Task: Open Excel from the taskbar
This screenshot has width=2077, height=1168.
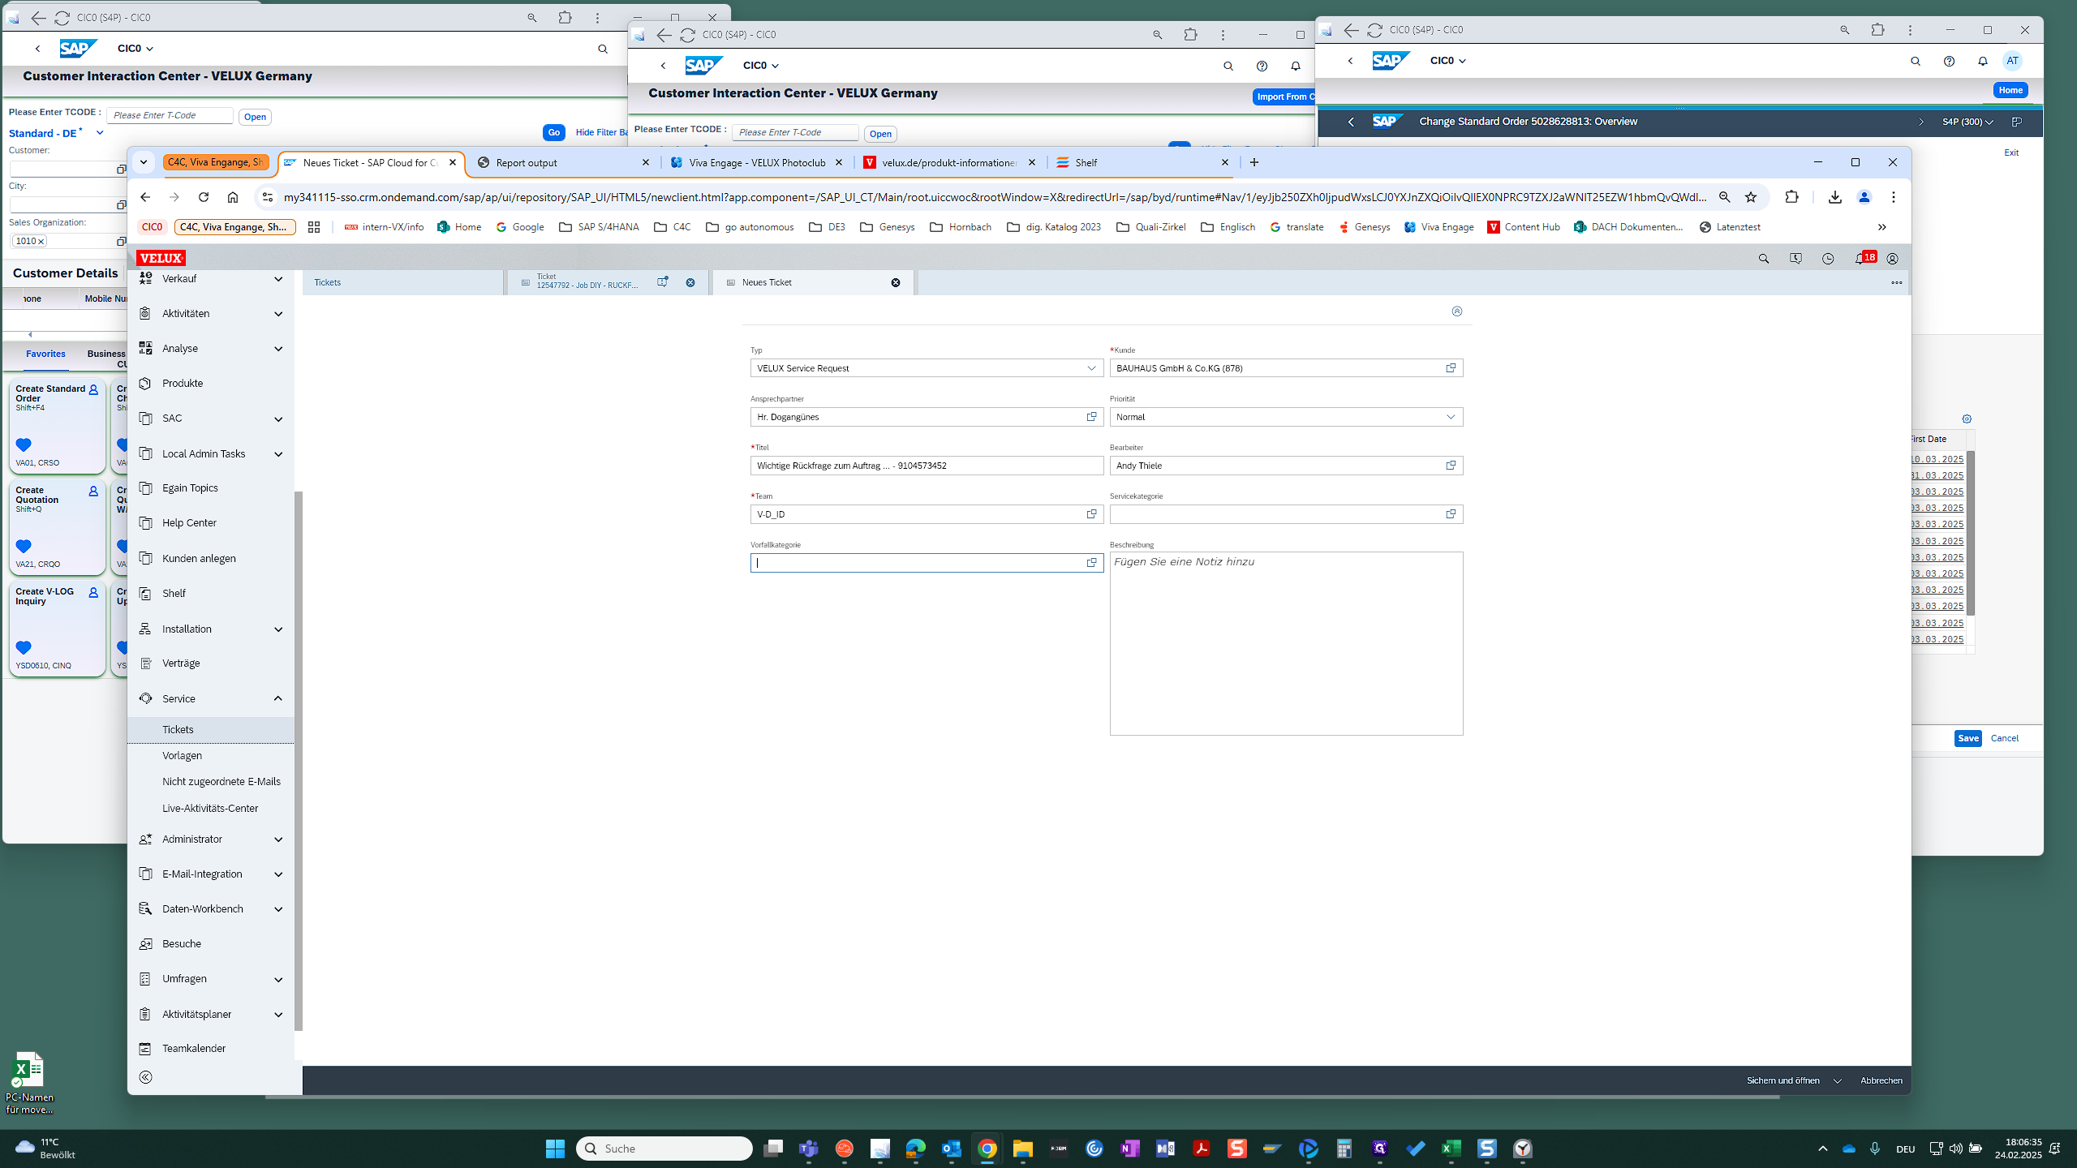Action: (1451, 1149)
